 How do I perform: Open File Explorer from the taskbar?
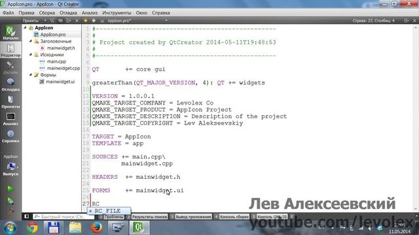(x=75, y=228)
